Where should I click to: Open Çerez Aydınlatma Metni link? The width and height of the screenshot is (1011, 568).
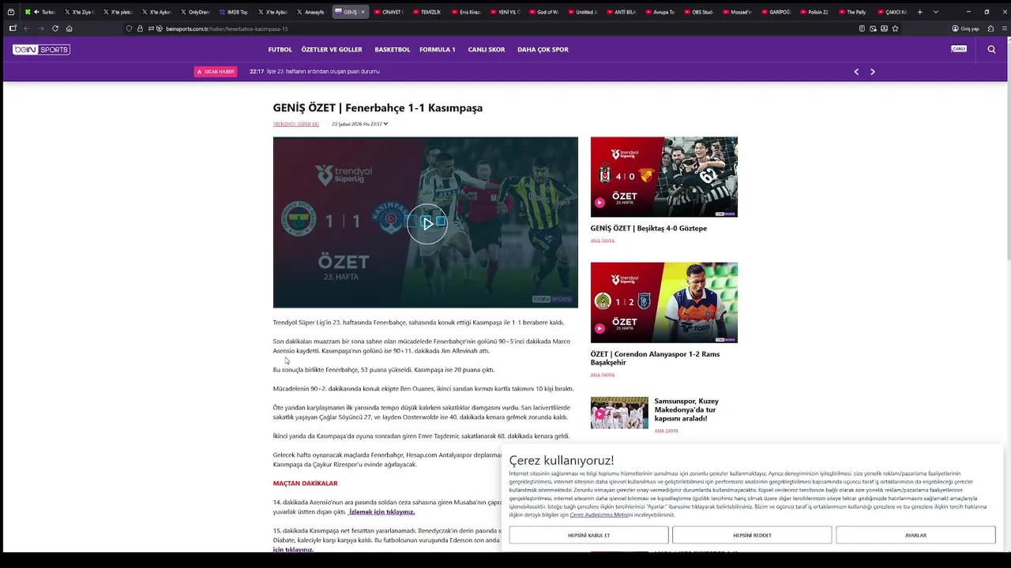[x=599, y=514]
